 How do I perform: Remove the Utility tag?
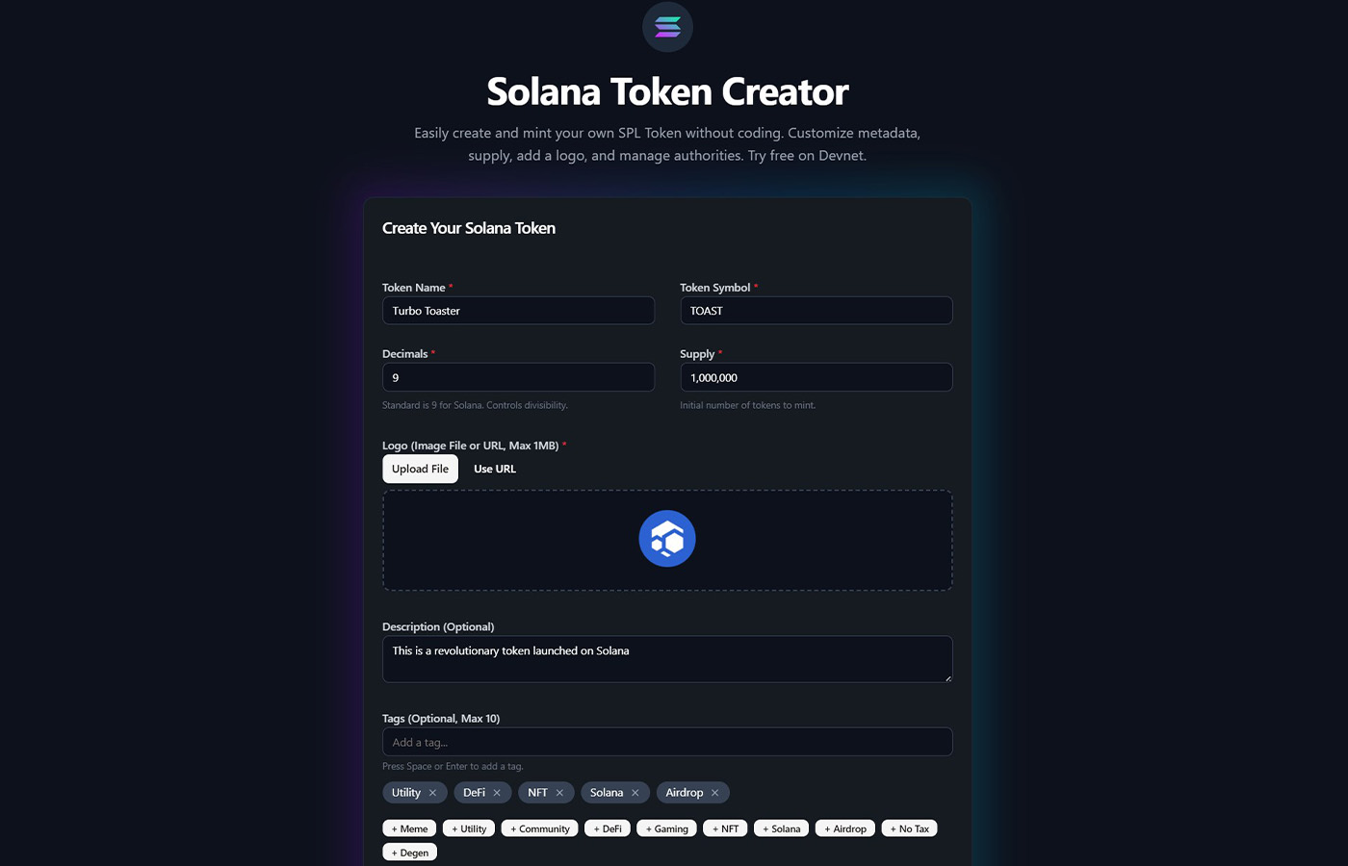(433, 792)
